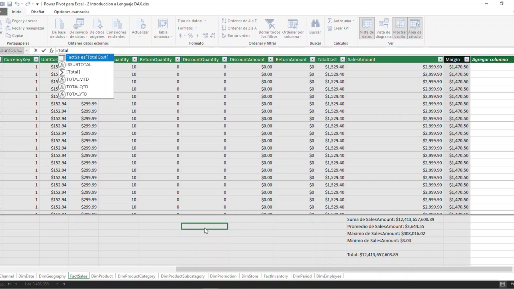Viewport: 514px width, 289px height.
Task: Open the fx insert function dialog
Action: click(51, 51)
